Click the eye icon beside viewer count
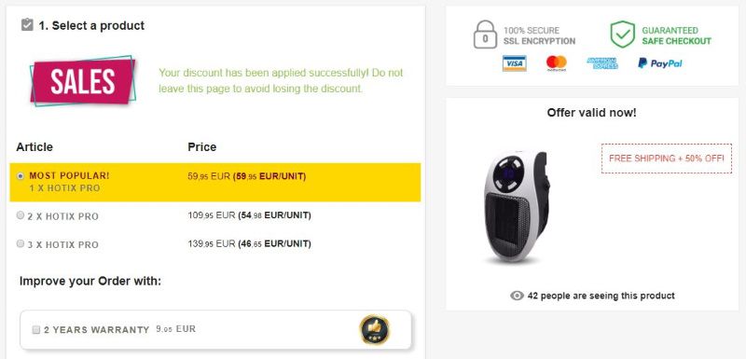Screen dimensions: 746x359 coord(517,296)
